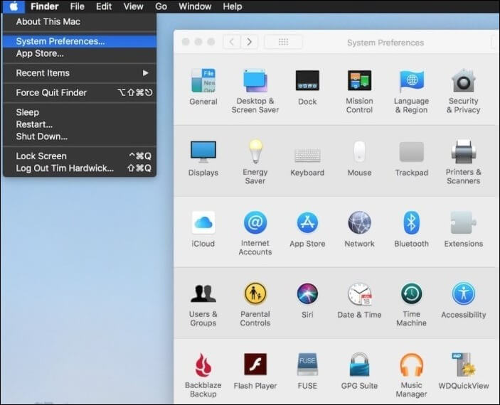500x405 pixels.
Task: Click the Show All grid button
Action: [283, 42]
